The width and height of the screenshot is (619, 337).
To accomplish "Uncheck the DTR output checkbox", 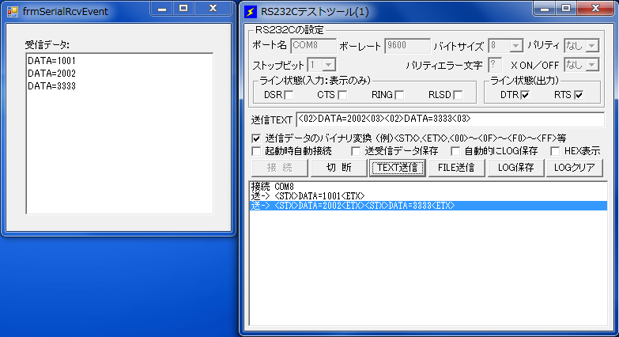I will coord(525,95).
